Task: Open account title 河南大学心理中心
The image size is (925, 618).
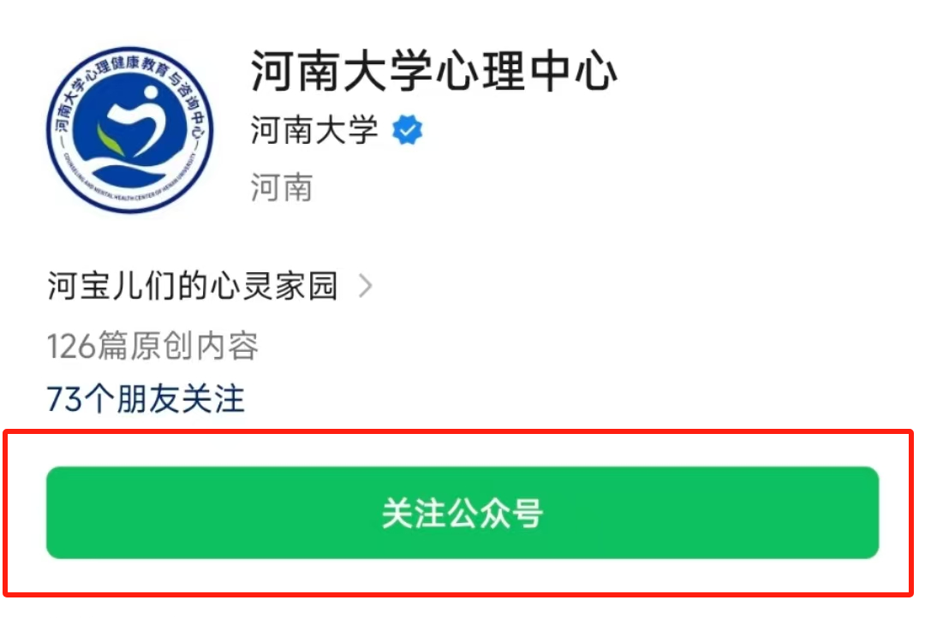Action: tap(433, 71)
